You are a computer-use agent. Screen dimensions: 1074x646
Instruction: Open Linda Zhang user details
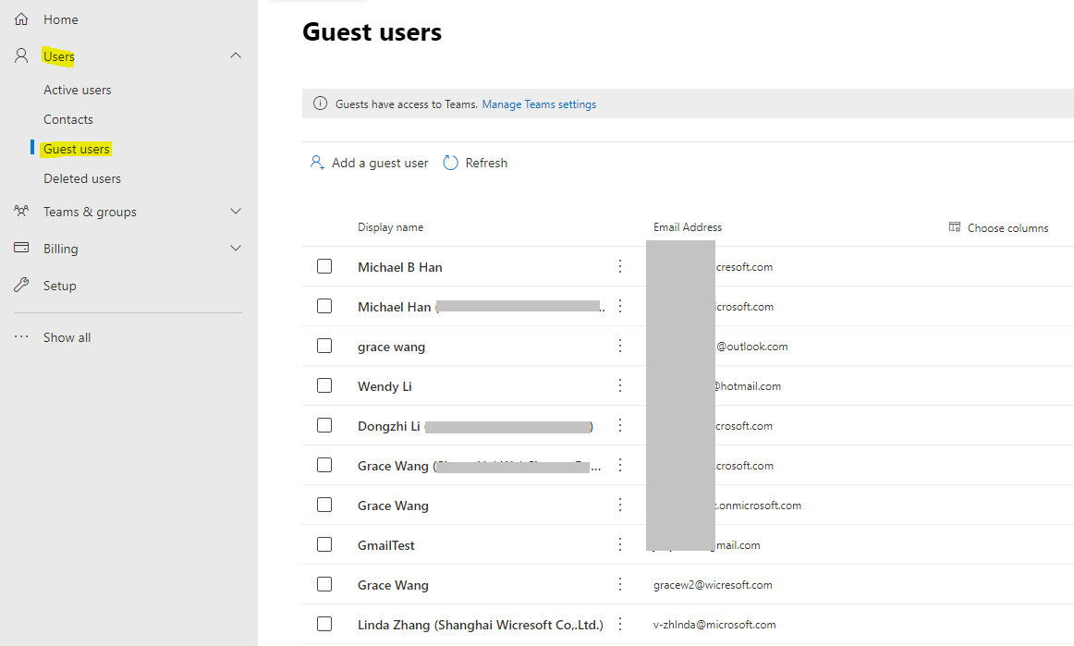(480, 625)
